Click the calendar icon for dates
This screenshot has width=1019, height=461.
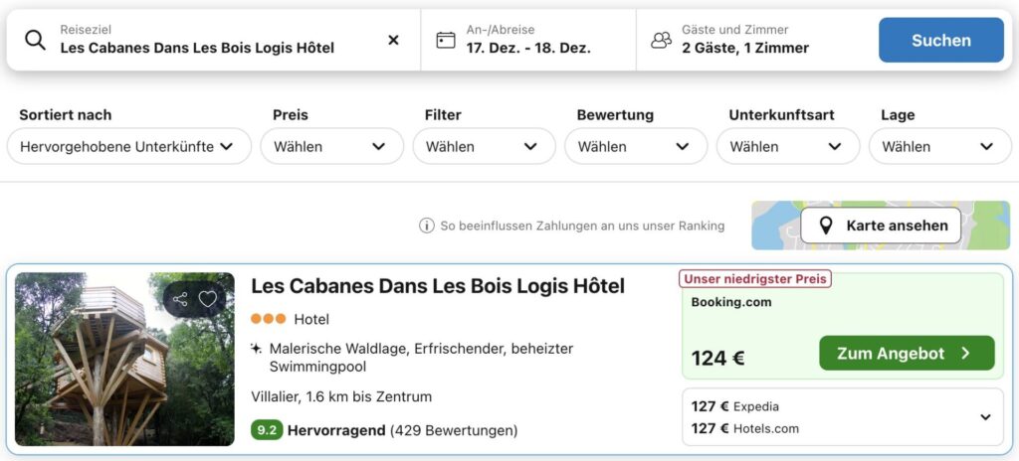pos(446,40)
